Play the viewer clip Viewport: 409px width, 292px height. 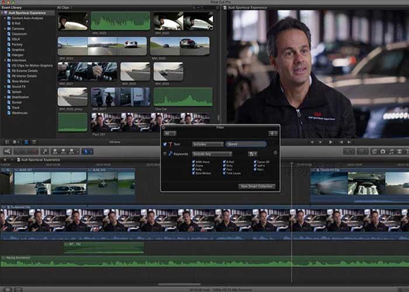330,142
